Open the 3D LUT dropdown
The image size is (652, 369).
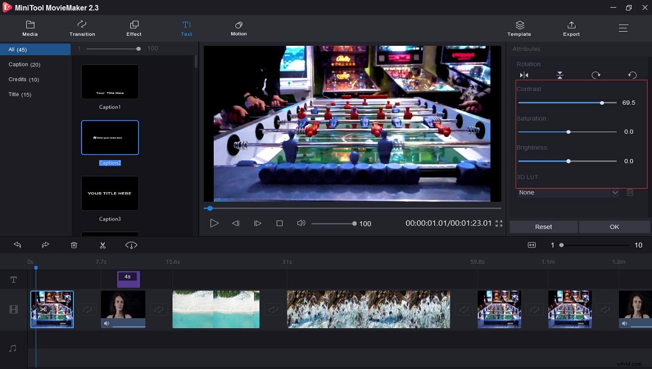tap(615, 192)
